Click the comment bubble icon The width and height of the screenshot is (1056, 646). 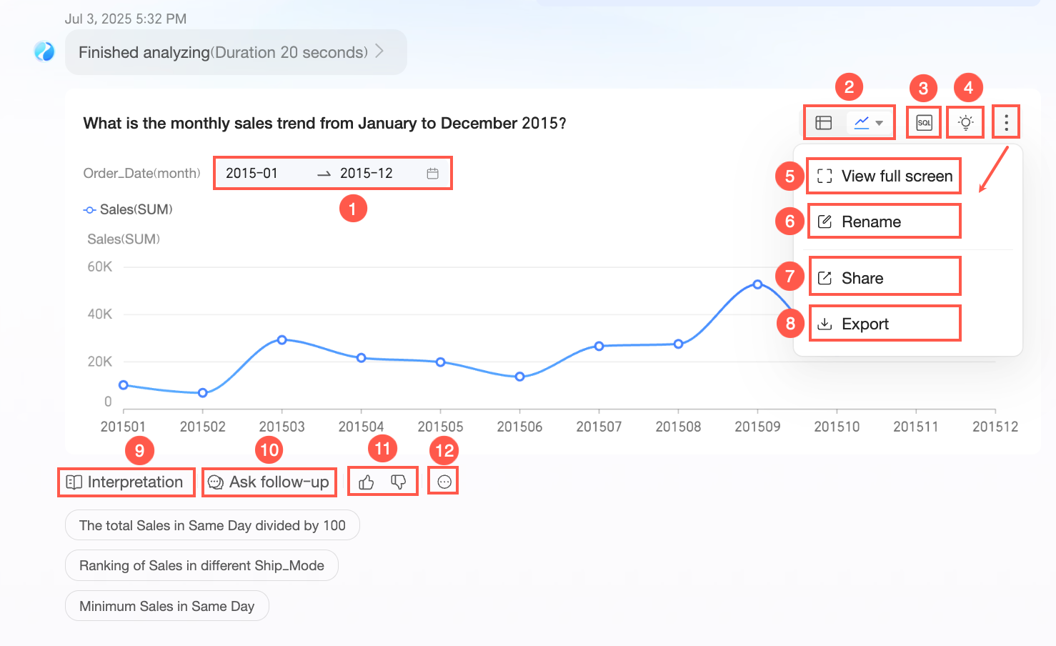coord(444,482)
